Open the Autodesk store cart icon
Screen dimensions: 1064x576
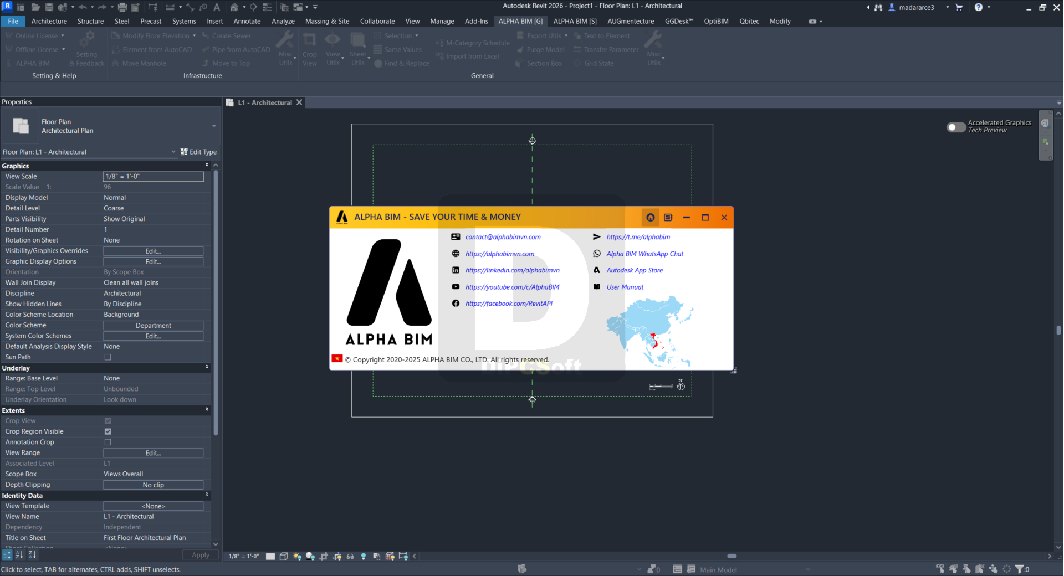pyautogui.click(x=959, y=7)
